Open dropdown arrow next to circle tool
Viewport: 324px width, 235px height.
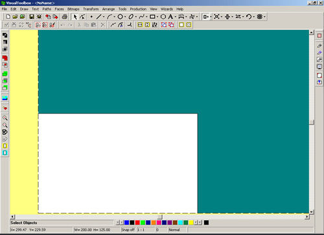pos(125,17)
